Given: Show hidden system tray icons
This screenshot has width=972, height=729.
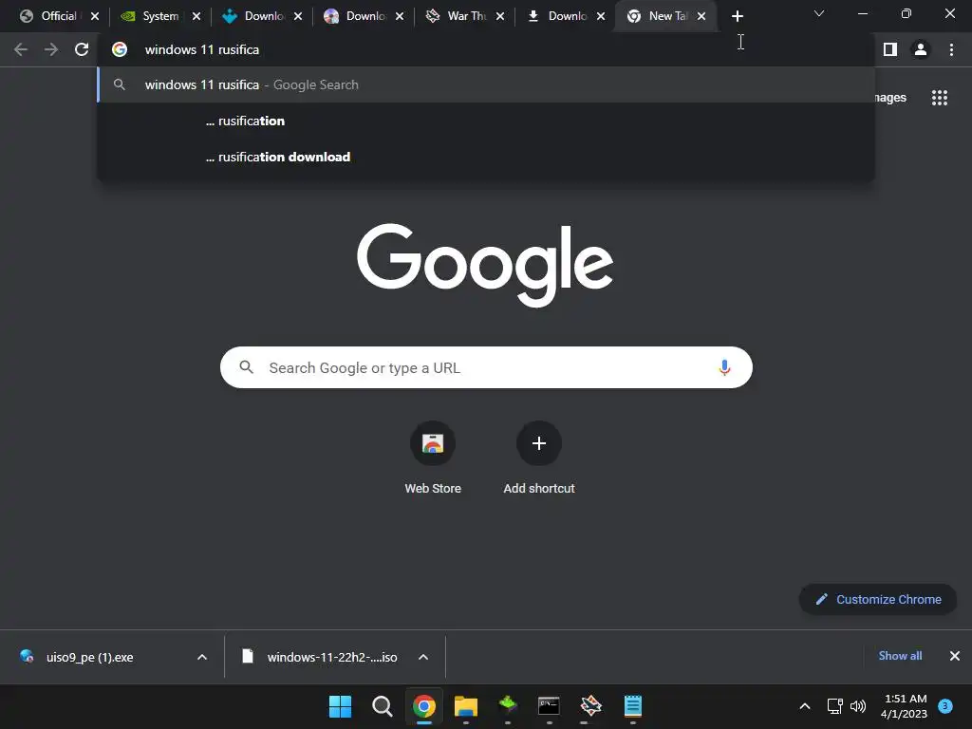Looking at the screenshot, I should point(805,706).
